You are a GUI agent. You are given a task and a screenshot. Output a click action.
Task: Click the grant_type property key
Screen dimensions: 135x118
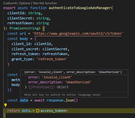coord(22,59)
